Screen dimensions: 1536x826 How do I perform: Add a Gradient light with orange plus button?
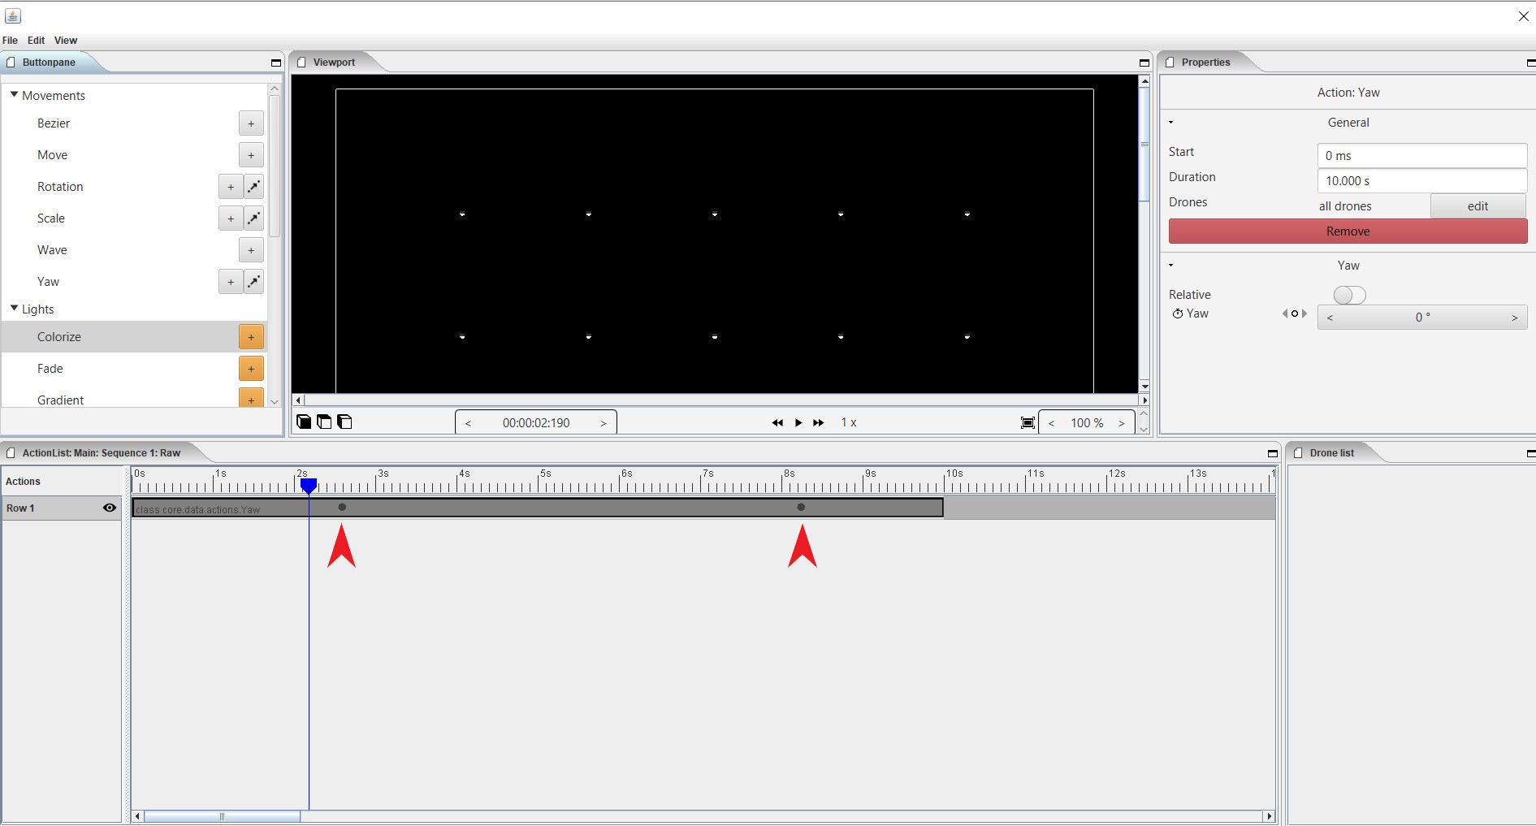(251, 398)
